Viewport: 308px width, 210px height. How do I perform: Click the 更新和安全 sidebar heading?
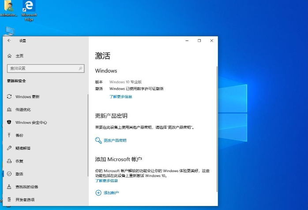16,81
